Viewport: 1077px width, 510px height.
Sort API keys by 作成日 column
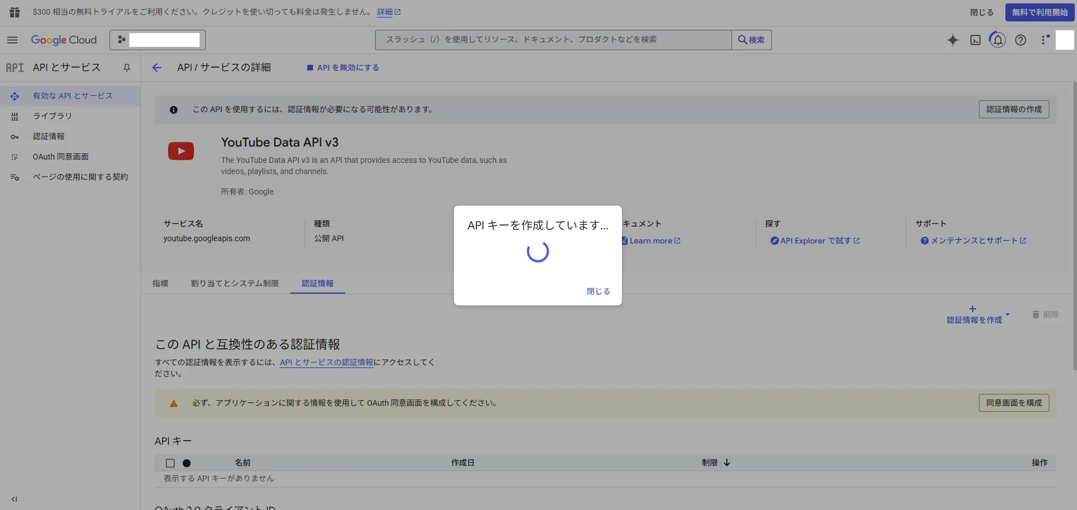click(462, 463)
